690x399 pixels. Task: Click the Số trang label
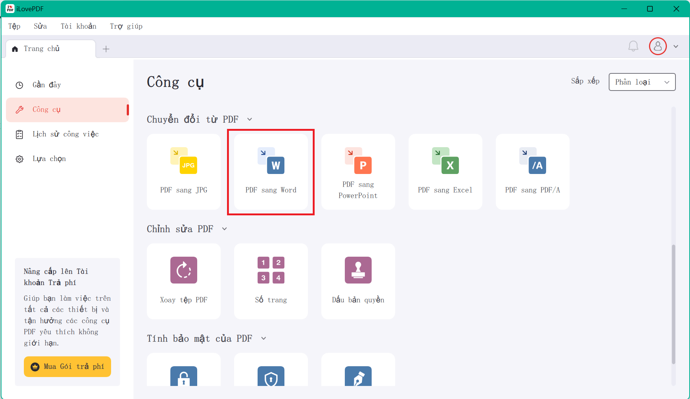click(271, 300)
